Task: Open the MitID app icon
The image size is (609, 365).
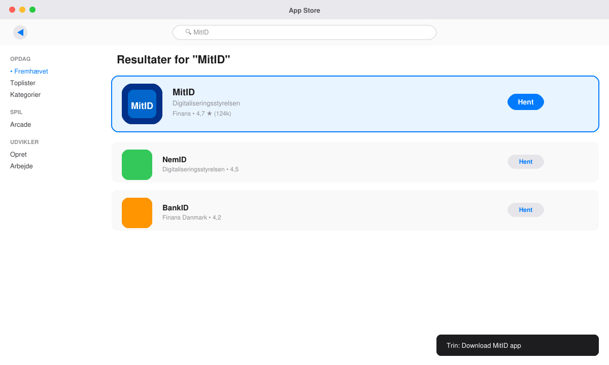Action: tap(142, 104)
